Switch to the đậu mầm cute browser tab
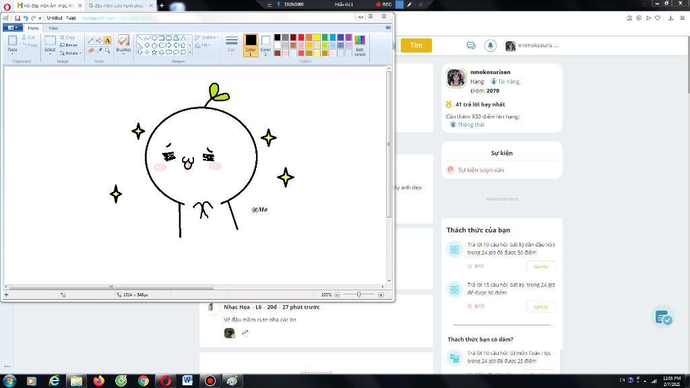The image size is (690, 388). 120,5
